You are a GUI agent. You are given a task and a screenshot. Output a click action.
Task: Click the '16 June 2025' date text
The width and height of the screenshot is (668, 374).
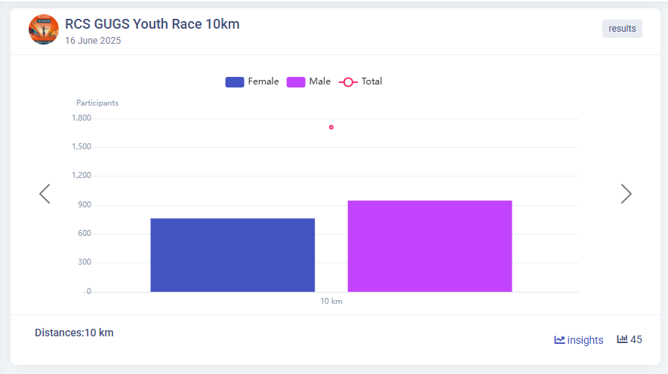point(93,41)
